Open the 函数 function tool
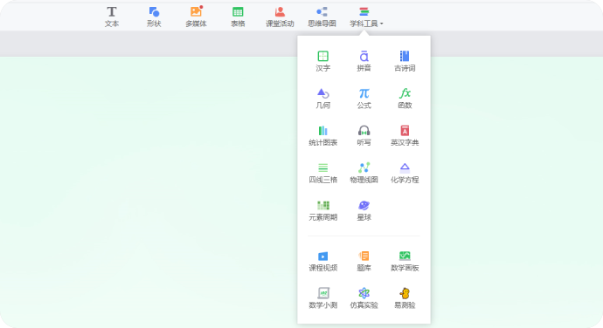This screenshot has width=603, height=328. pyautogui.click(x=405, y=99)
